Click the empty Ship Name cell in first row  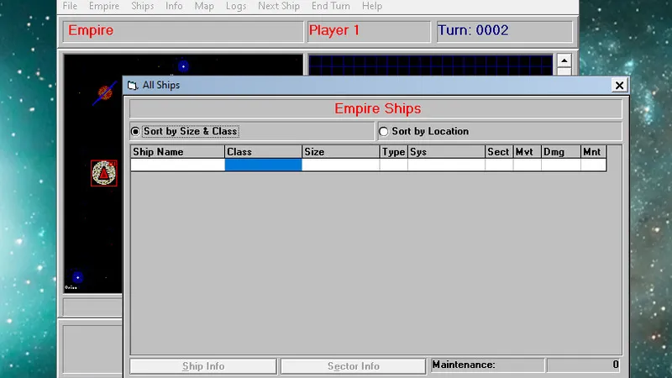pyautogui.click(x=177, y=165)
